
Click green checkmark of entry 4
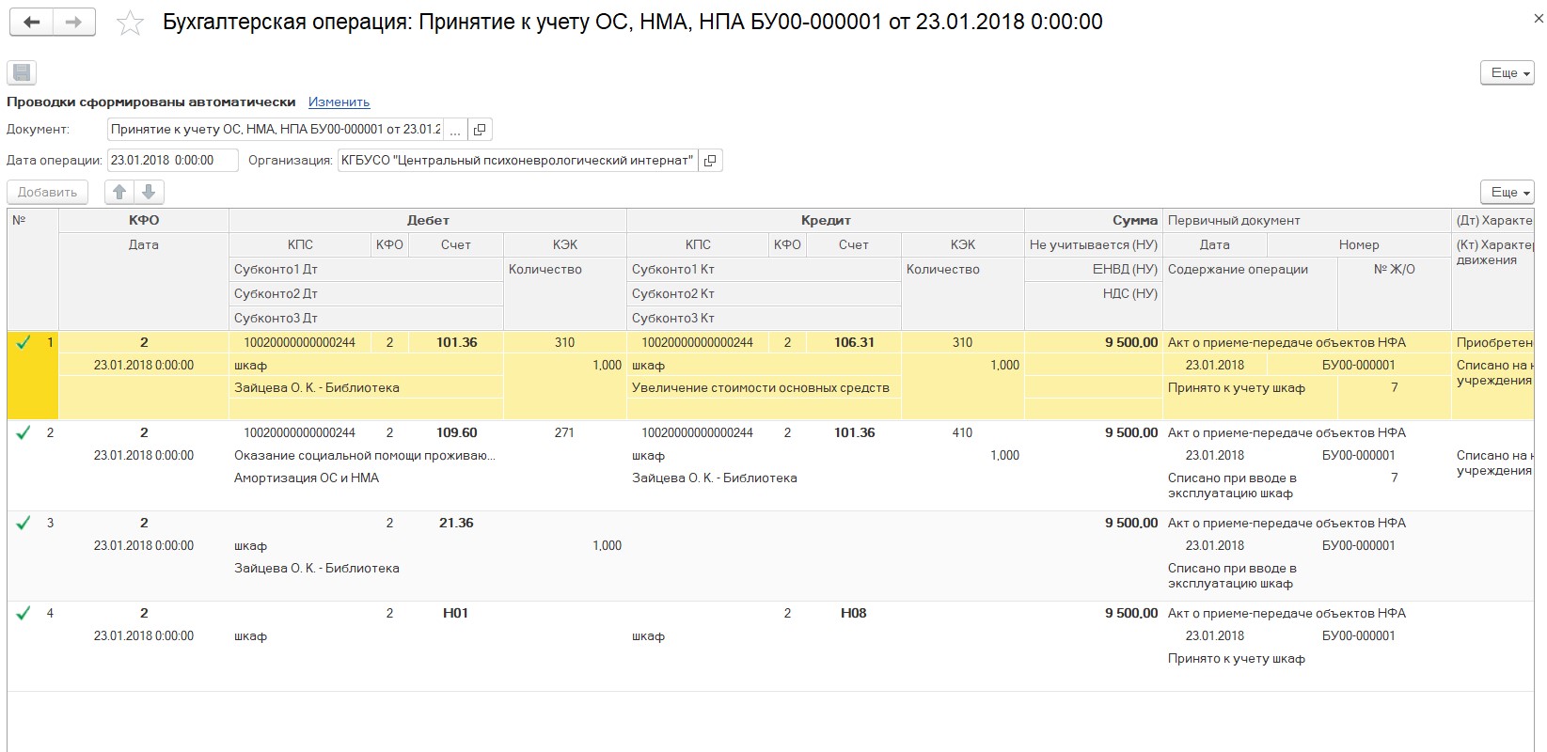point(24,613)
